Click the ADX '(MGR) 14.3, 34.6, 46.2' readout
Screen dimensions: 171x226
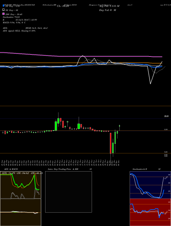pos(36,28)
